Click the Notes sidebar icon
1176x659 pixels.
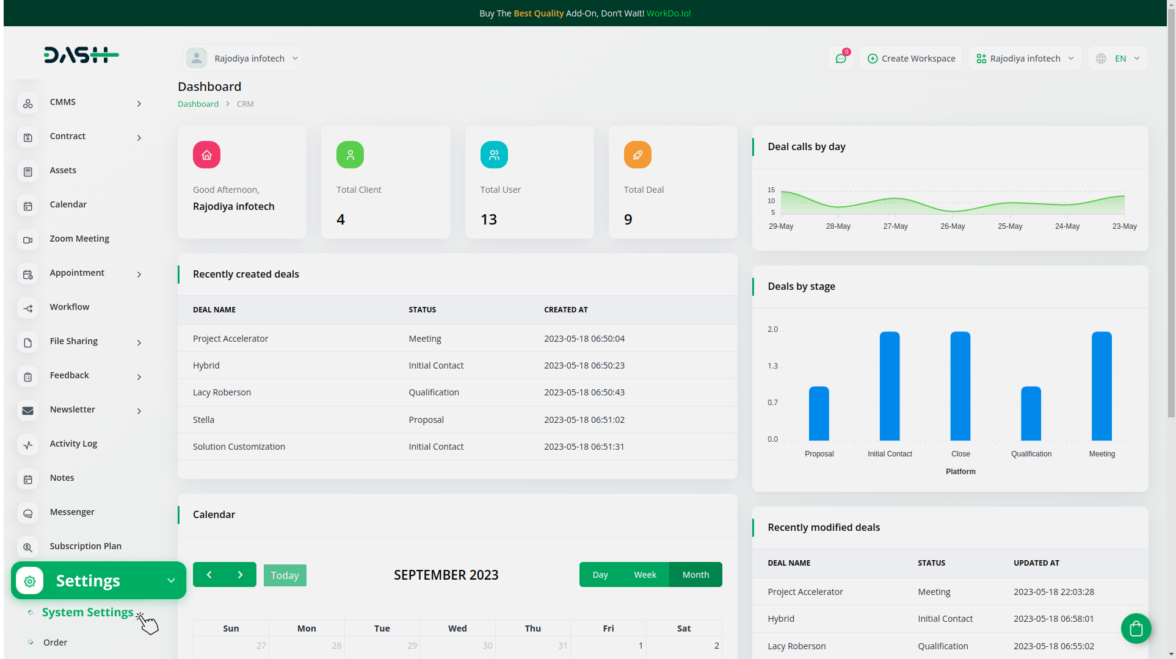(x=28, y=480)
